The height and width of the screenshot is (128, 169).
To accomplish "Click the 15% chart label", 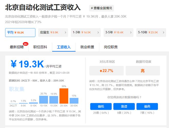I will (74, 96).
